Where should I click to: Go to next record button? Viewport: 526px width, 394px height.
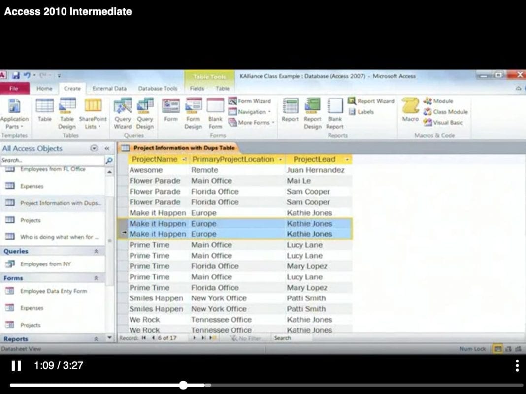tap(194, 338)
